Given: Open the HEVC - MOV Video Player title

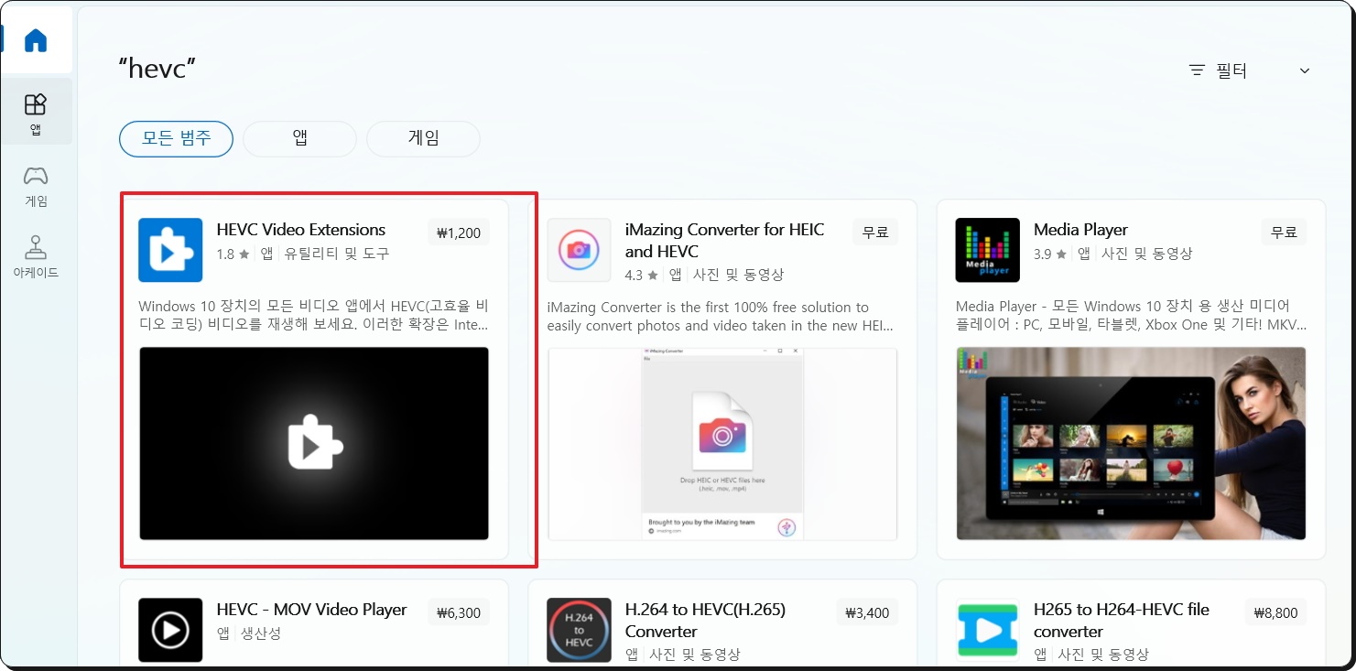Looking at the screenshot, I should click(311, 610).
